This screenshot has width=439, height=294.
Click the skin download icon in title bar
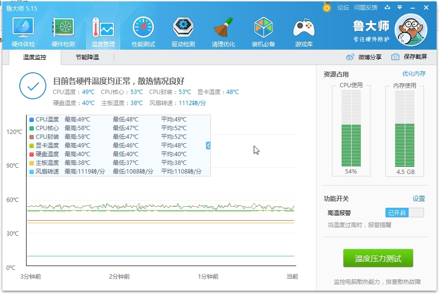coord(387,7)
